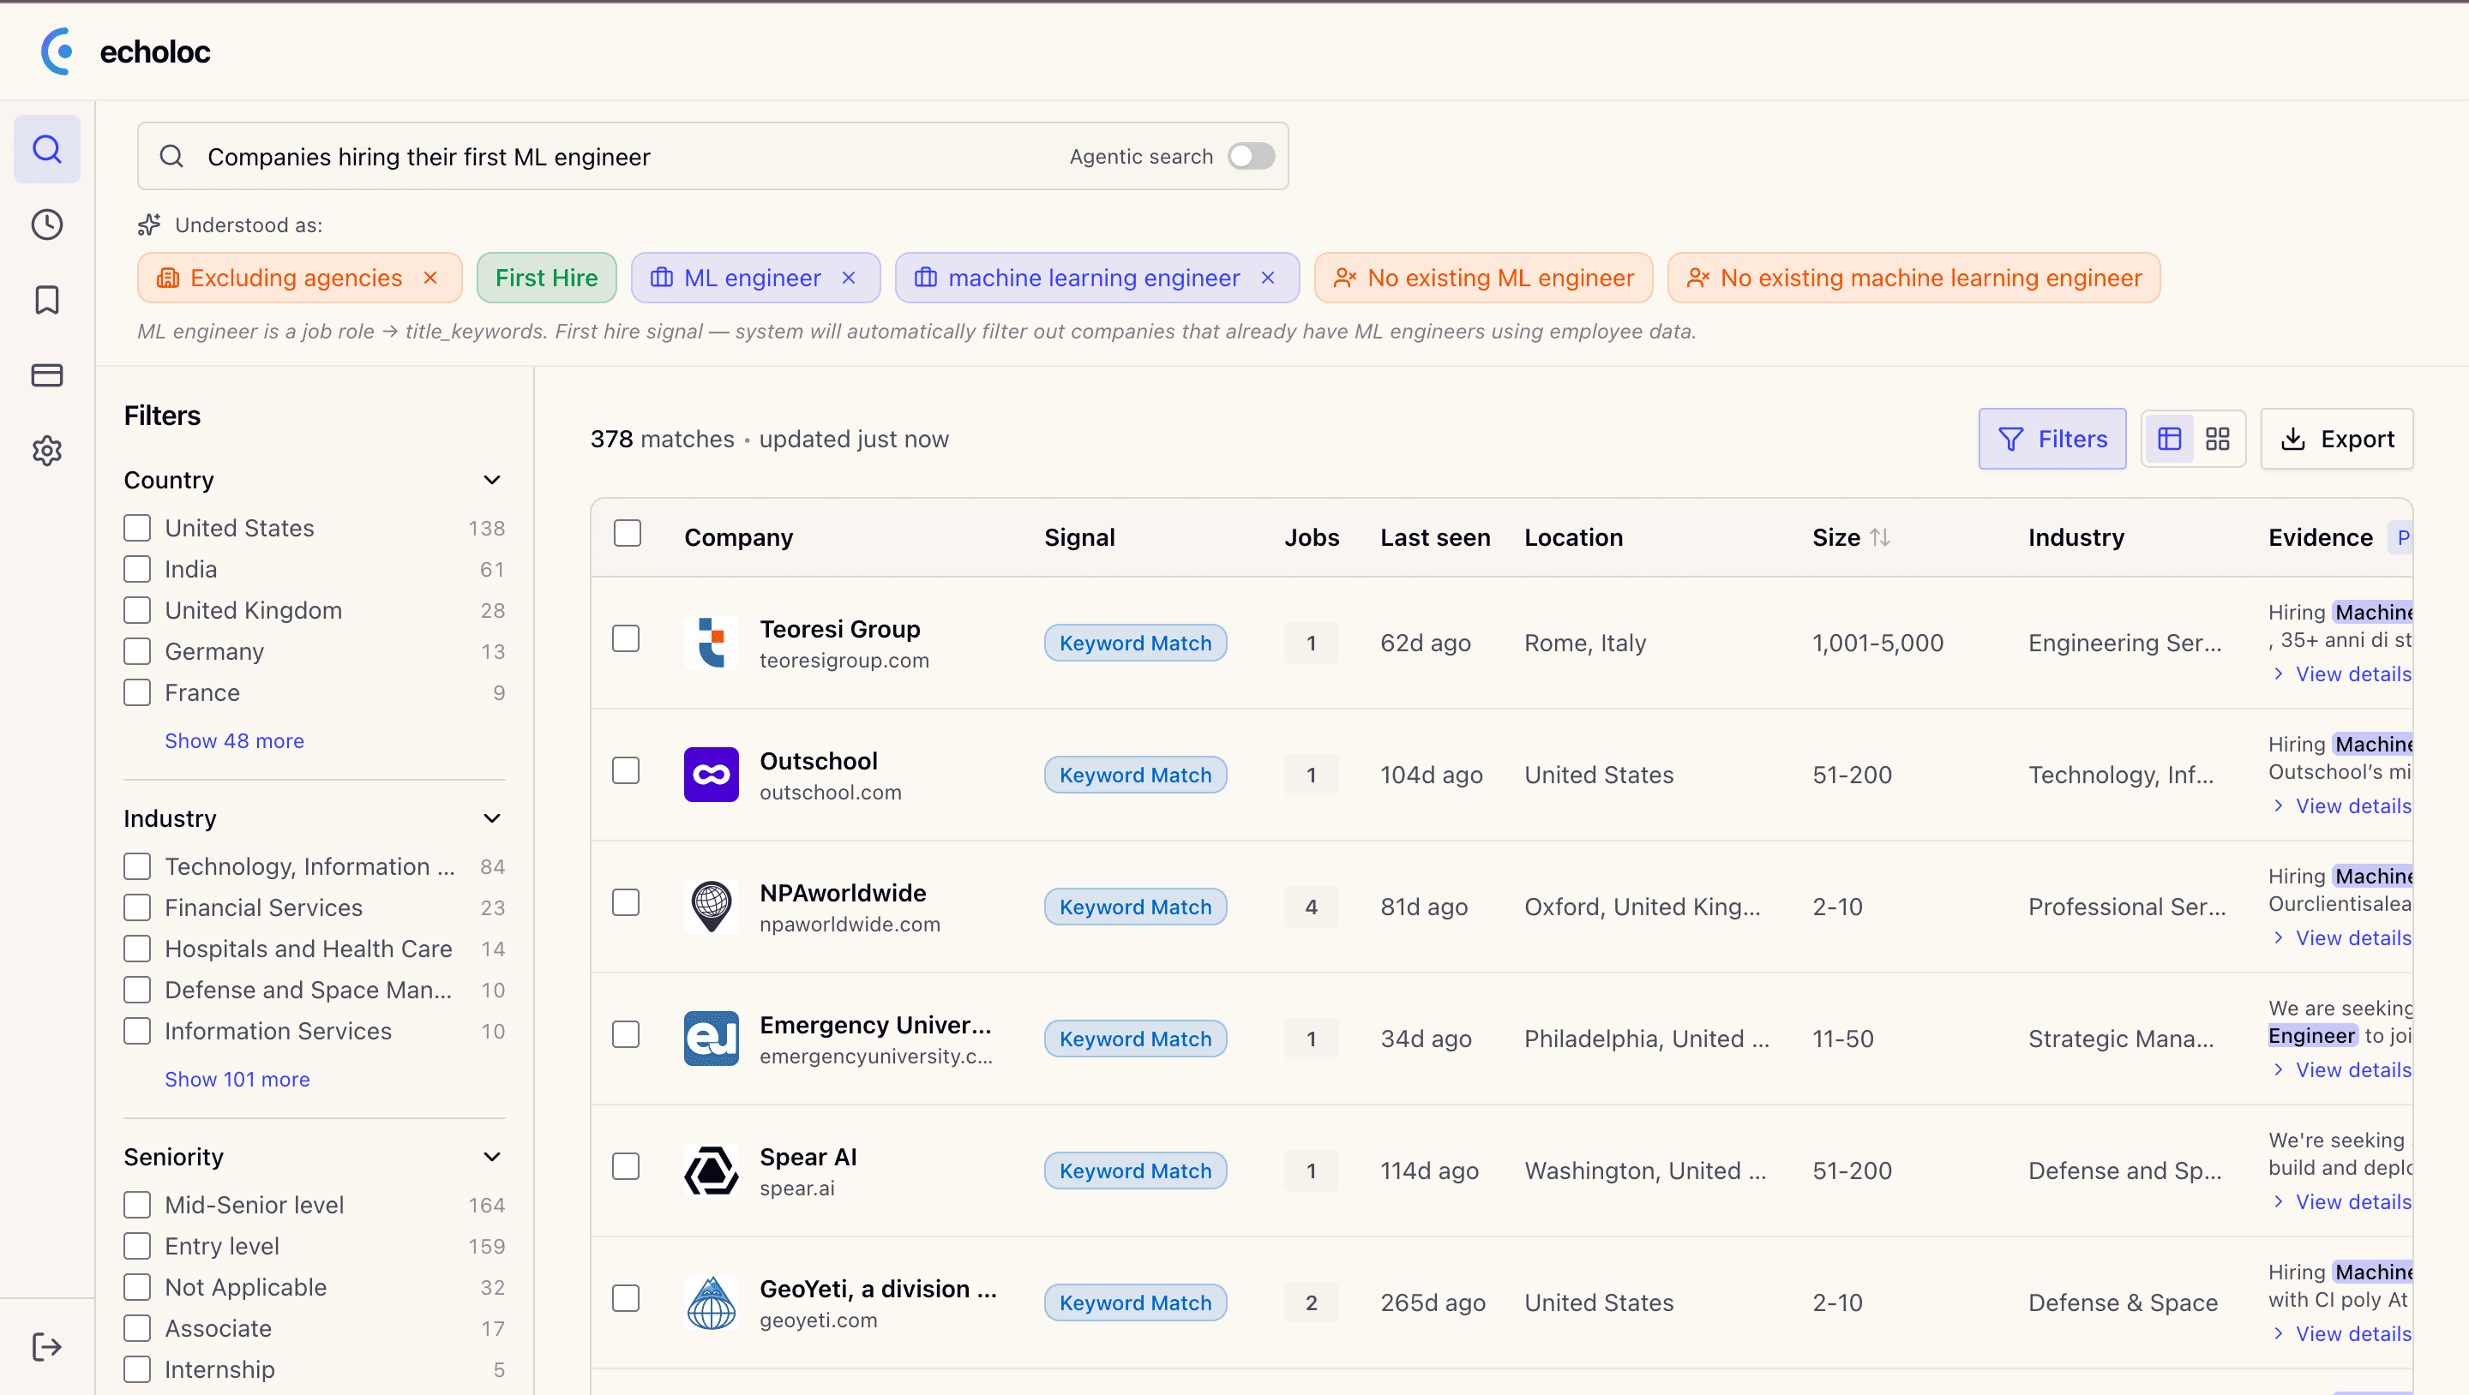2469x1395 pixels.
Task: Open the search page from the sidebar
Action: pyautogui.click(x=47, y=148)
